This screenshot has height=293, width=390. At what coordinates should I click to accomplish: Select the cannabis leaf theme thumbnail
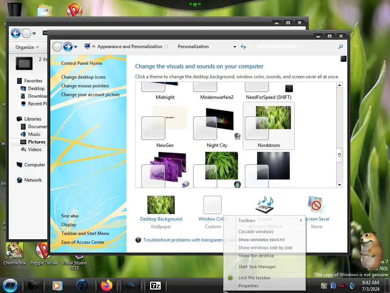(x=217, y=169)
